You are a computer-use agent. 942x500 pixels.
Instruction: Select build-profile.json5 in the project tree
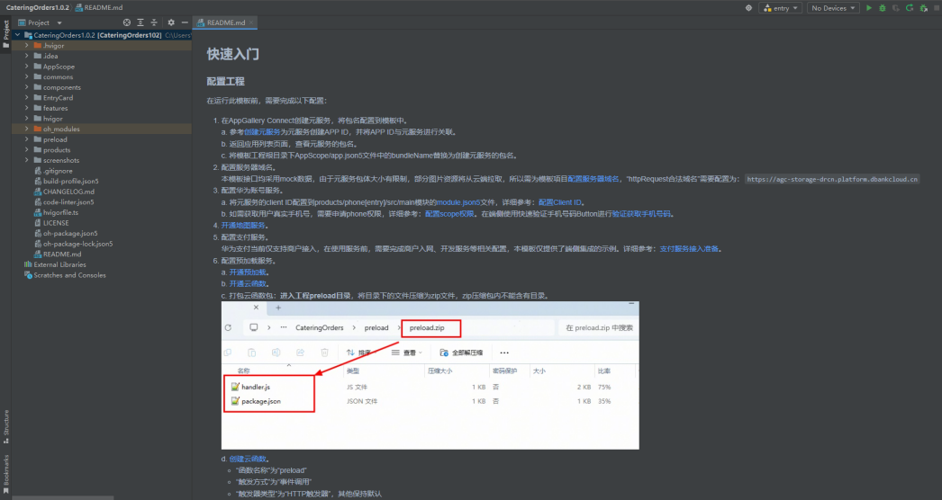click(x=70, y=181)
